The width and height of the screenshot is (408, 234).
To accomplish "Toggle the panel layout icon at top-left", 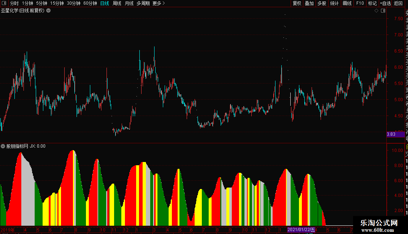I will pyautogui.click(x=4, y=3).
